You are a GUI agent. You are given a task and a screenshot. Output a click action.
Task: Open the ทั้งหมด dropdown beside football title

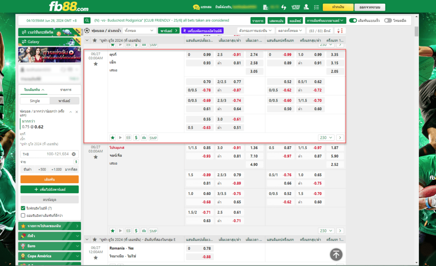tap(139, 31)
